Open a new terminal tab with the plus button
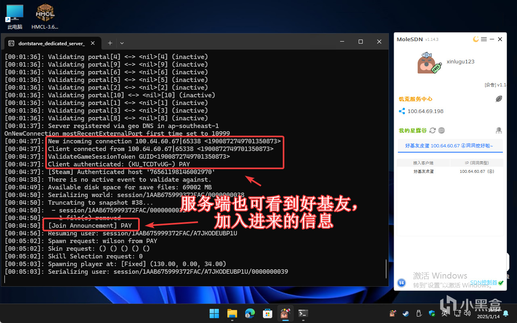Screen dimensions: 517x323 click(110, 43)
